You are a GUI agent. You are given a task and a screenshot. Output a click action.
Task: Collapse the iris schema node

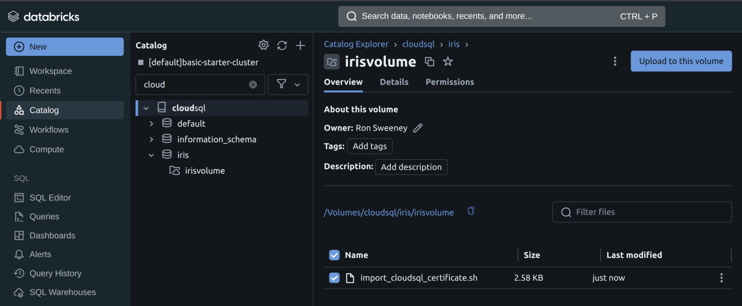151,155
